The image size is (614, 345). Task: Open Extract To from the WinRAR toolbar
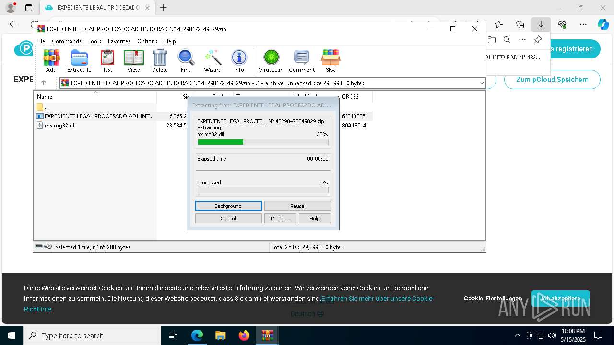79,61
